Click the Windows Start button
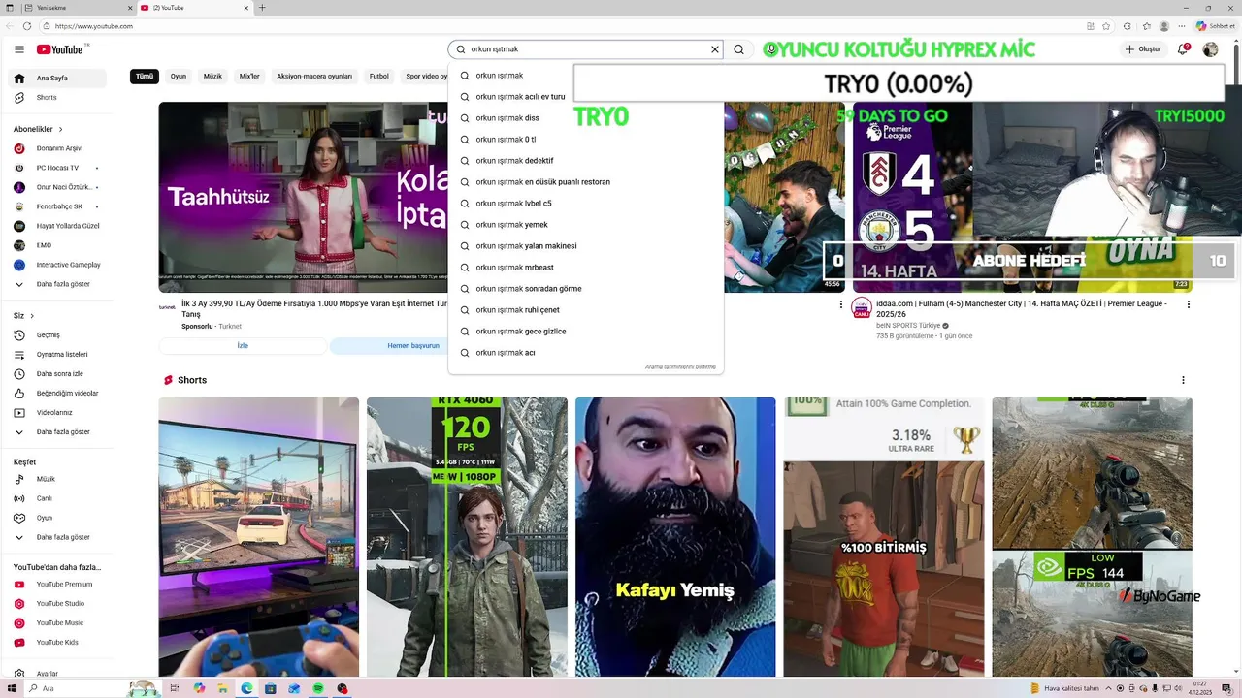This screenshot has height=698, width=1242. (11, 688)
